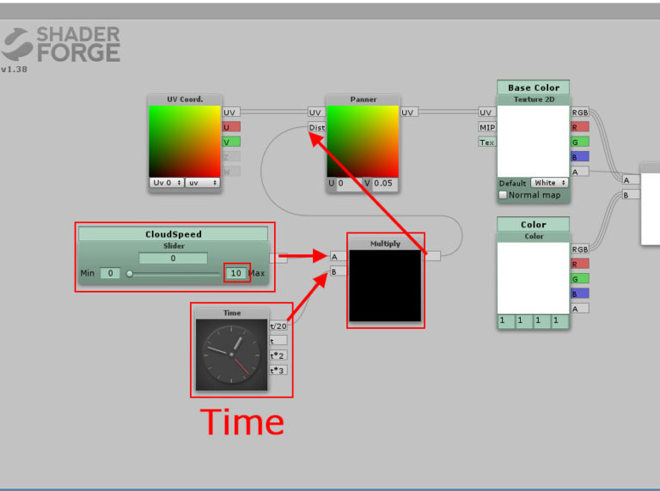This screenshot has height=491, width=660.
Task: Click the blue B output on Color node
Action: pos(580,293)
